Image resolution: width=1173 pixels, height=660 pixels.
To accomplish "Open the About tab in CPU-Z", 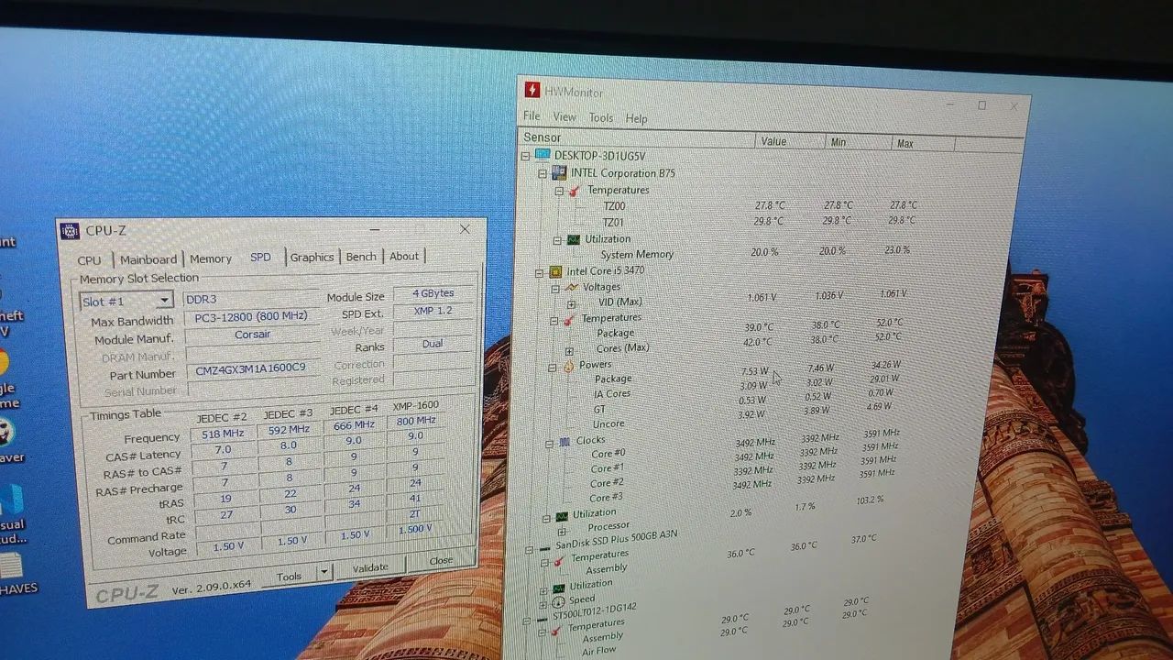I will coord(404,257).
